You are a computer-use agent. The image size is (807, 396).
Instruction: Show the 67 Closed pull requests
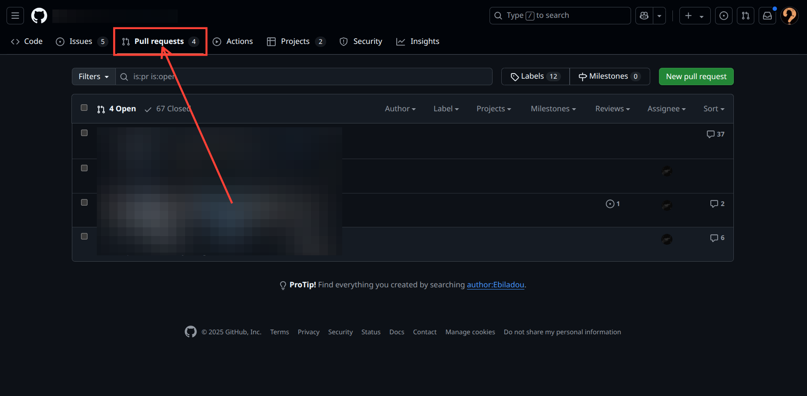168,109
